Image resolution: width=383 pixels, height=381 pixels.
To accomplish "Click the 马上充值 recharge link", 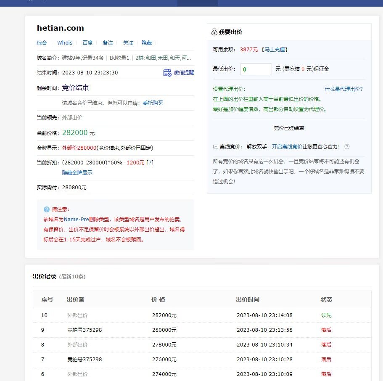I will (275, 50).
